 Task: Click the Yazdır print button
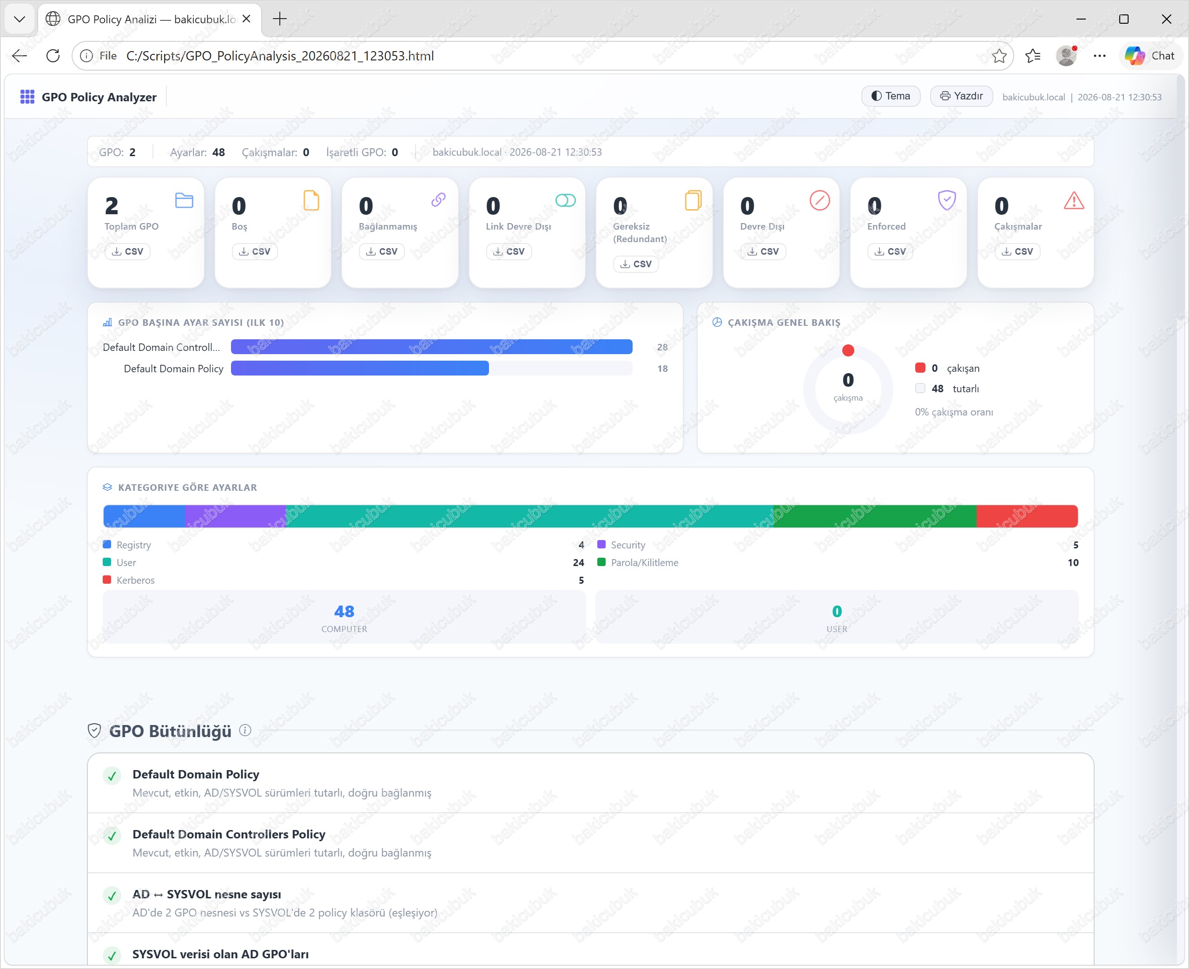(961, 96)
